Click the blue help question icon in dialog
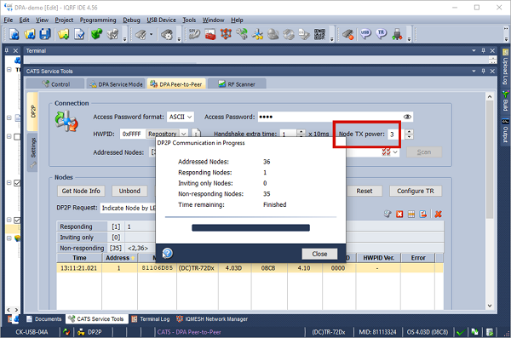The height and width of the screenshot is (338, 511). [168, 253]
